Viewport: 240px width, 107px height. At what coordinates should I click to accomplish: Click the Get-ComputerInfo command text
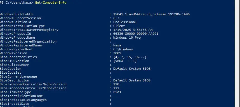pyautogui.click(x=51, y=3)
